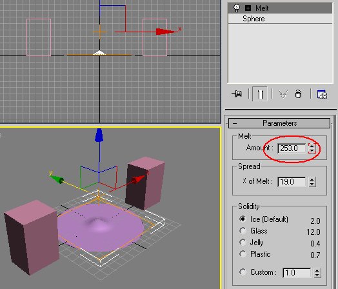Select Ice (Default) solidity radio button

243,219
